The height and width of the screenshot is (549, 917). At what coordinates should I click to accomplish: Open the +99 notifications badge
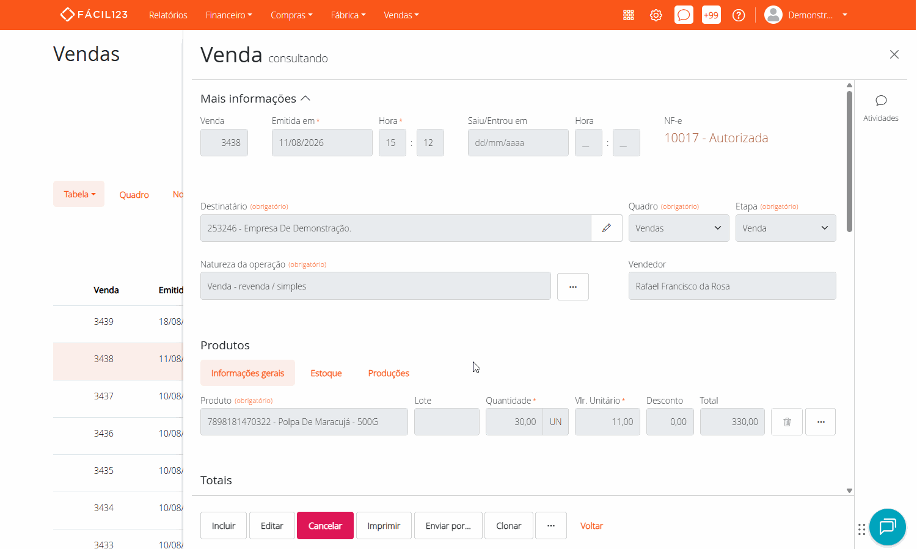[711, 15]
